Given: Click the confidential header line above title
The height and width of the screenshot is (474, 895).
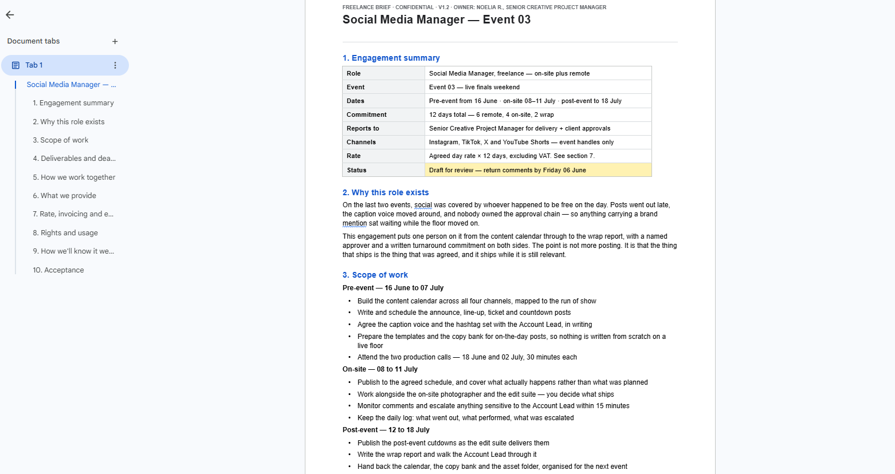Looking at the screenshot, I should (x=474, y=7).
